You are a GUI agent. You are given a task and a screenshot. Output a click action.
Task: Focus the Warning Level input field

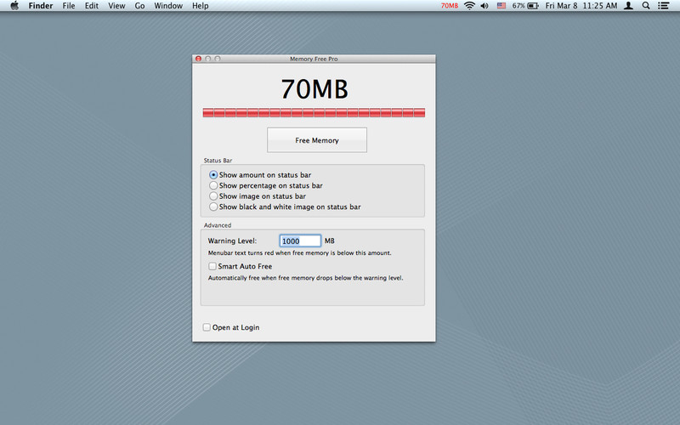(x=300, y=241)
